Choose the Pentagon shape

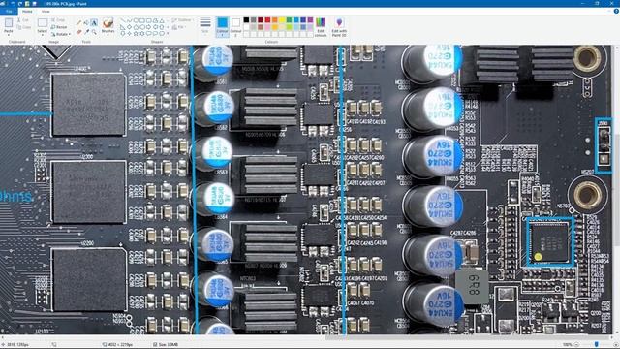[x=136, y=27]
